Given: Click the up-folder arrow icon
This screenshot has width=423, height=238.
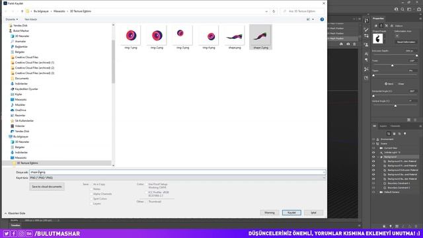Looking at the screenshot, I should (22, 11).
